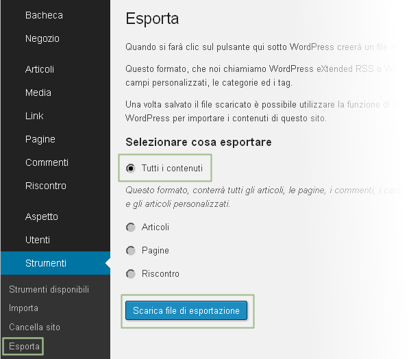
Task: Open Articoli in the left sidebar menu
Action: click(40, 69)
